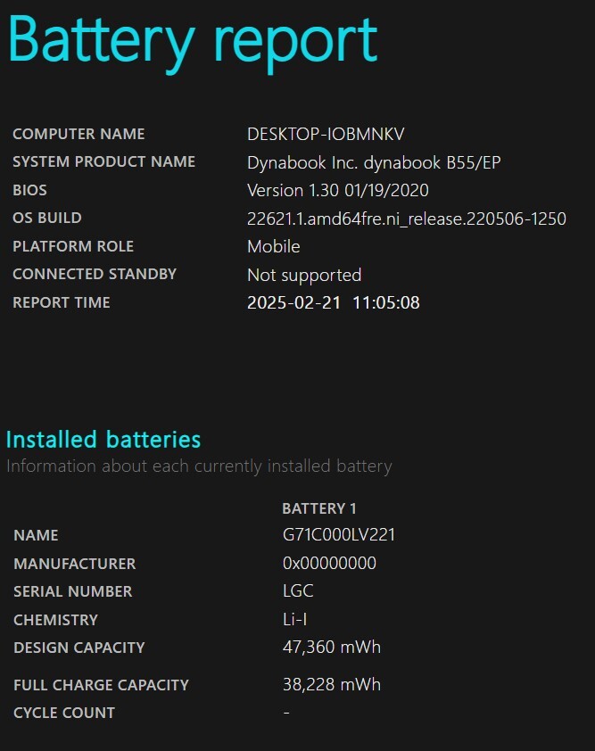Click the OS BUILD value text
Image resolution: width=595 pixels, height=751 pixels.
coord(407,219)
